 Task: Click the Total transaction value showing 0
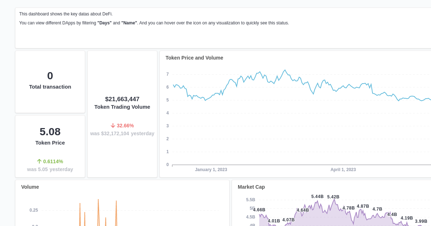tap(50, 76)
